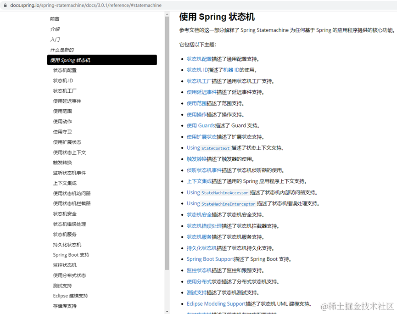397x314 pixels.
Task: Follow the 使用操作 link in content
Action: click(x=197, y=115)
